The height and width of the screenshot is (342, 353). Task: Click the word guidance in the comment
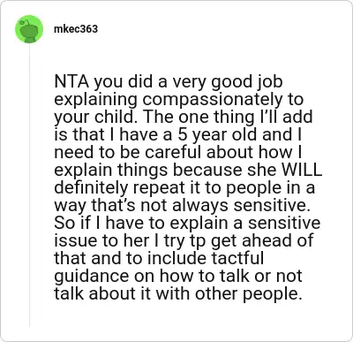tap(92, 277)
